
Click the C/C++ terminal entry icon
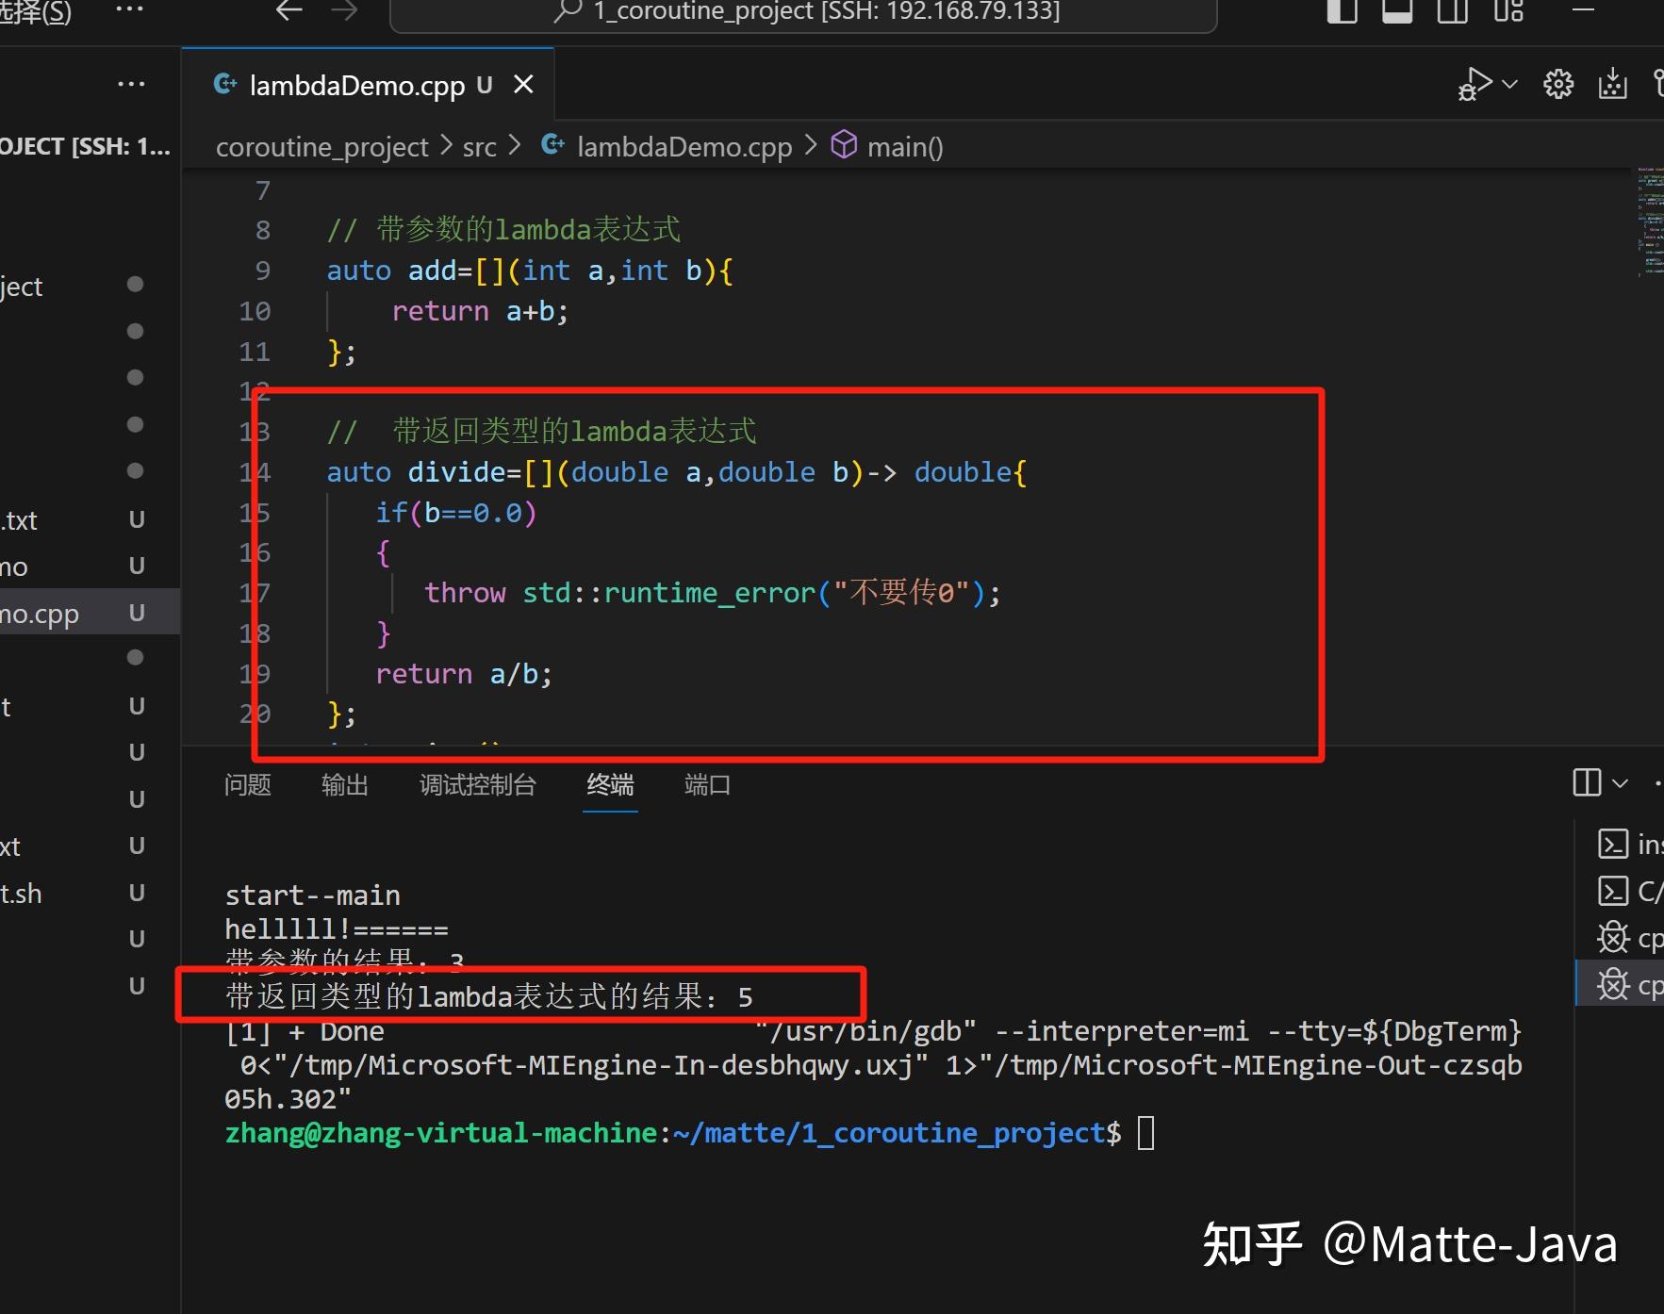pyautogui.click(x=1615, y=890)
